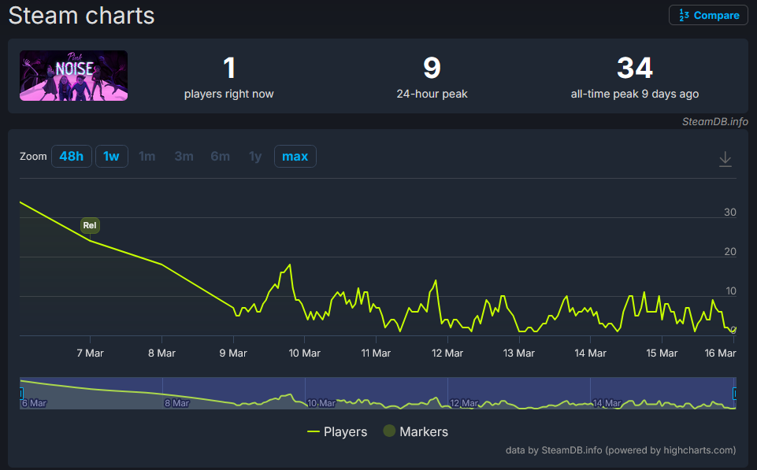Screen dimensions: 757x470
Task: Click the '6 Mar' navigator label
Action: pos(34,403)
